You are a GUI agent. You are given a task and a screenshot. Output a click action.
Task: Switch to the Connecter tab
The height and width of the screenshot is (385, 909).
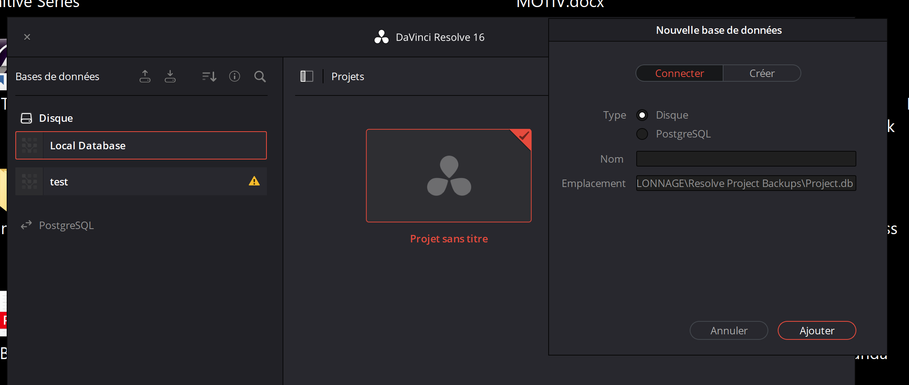pyautogui.click(x=679, y=73)
